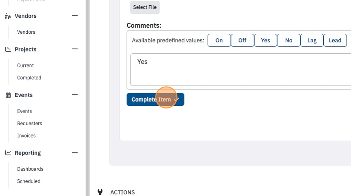351x196 pixels.
Task: Collapse the Reporting section
Action: point(75,152)
